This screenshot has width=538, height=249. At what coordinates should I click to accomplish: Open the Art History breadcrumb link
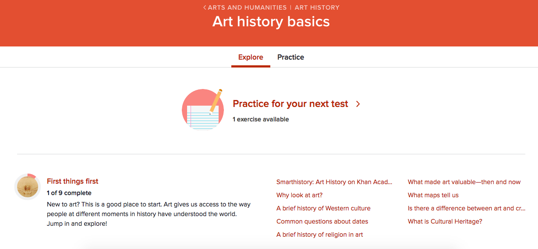(317, 7)
